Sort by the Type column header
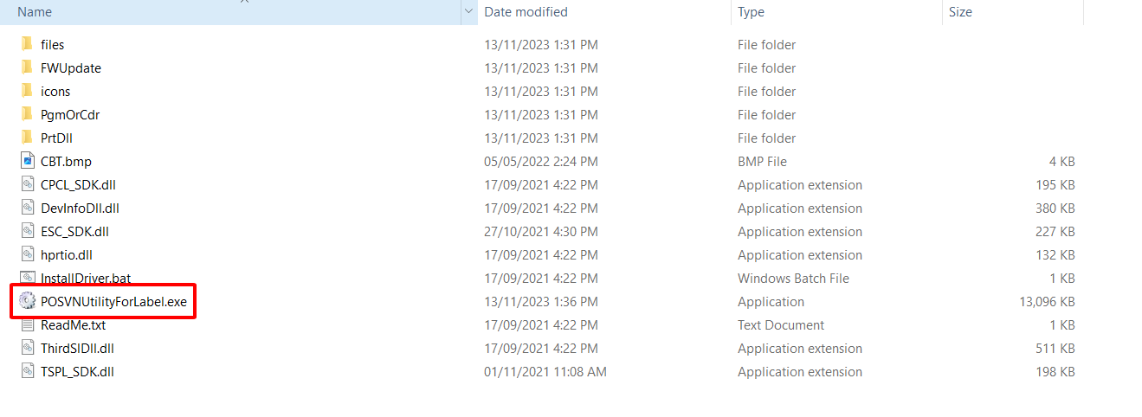 pyautogui.click(x=751, y=12)
